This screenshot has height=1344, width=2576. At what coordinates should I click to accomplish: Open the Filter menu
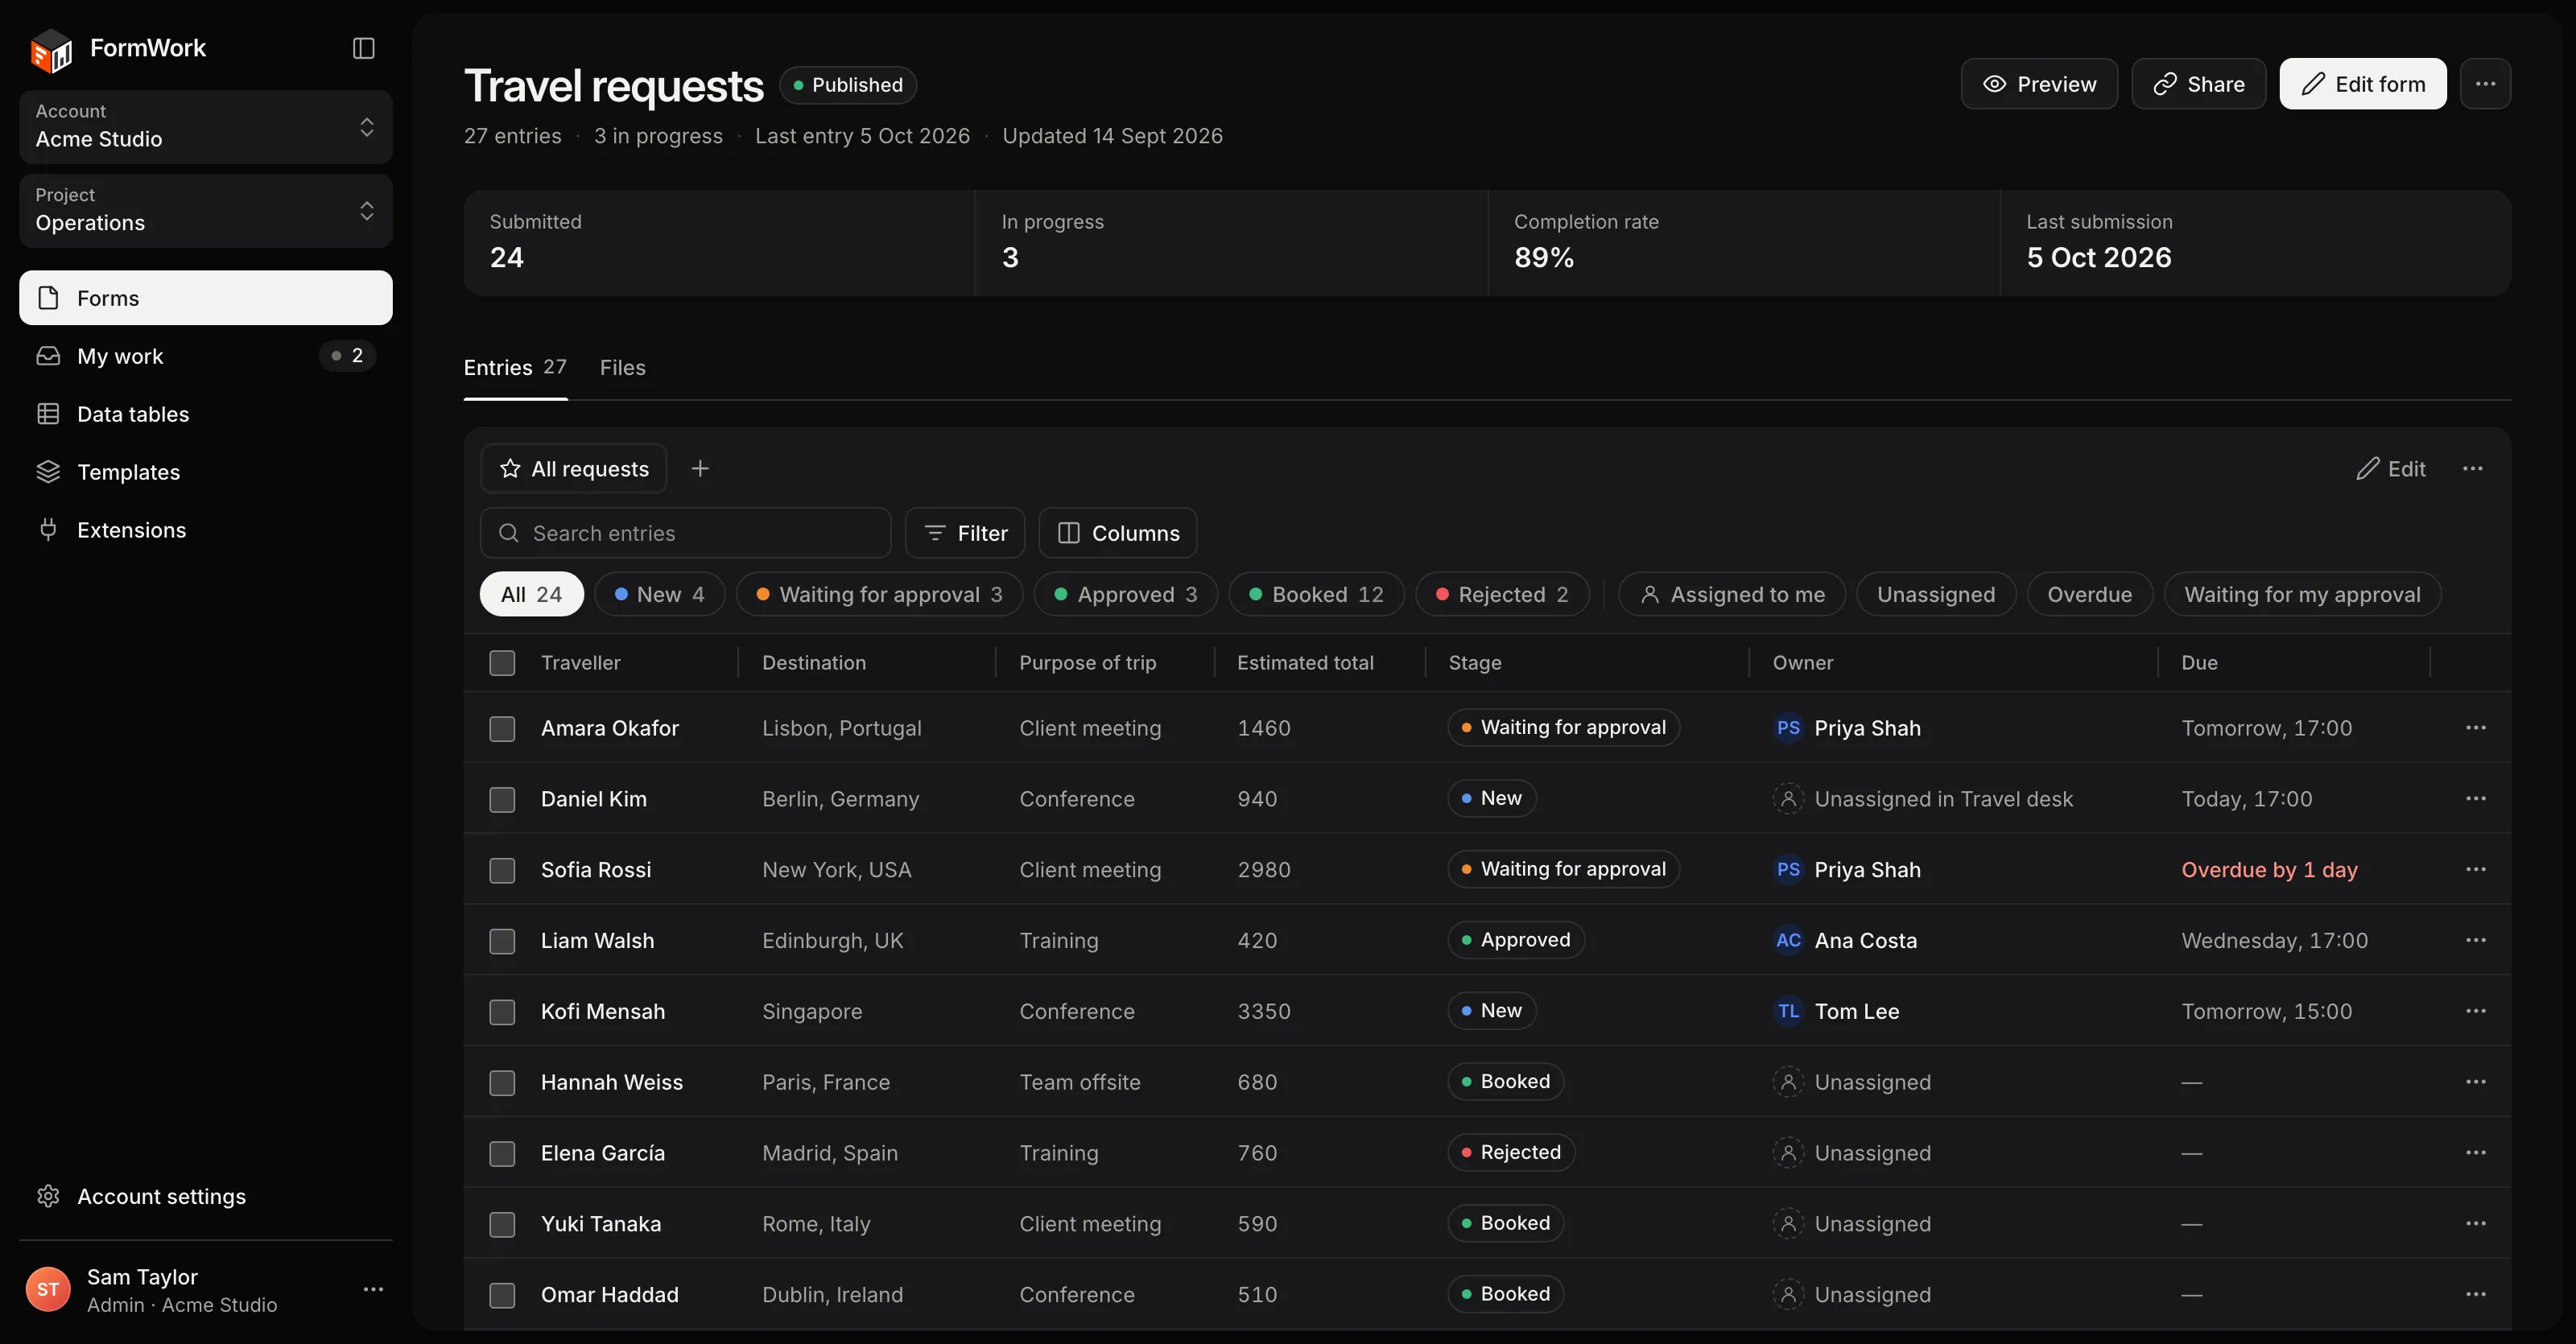(x=965, y=533)
